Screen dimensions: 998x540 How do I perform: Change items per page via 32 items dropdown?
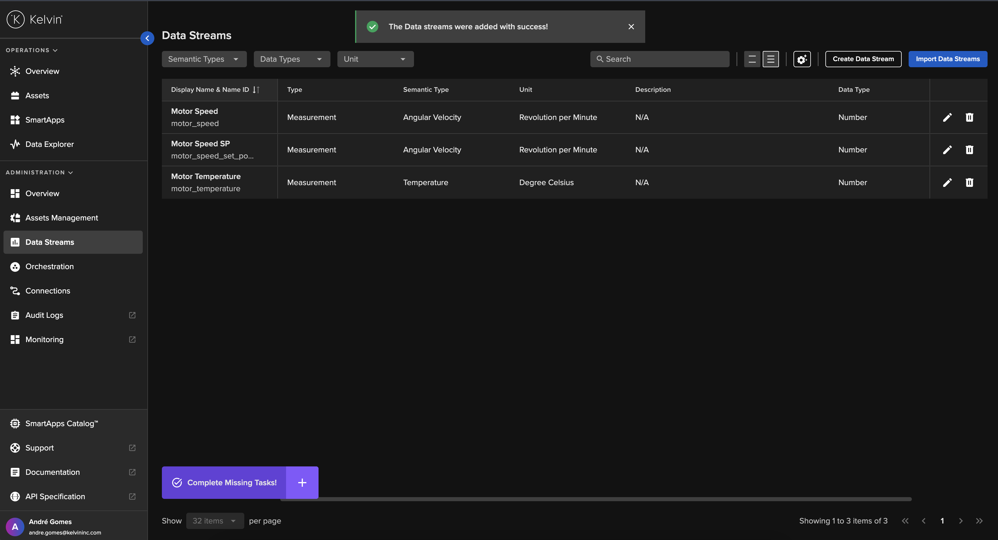[215, 521]
